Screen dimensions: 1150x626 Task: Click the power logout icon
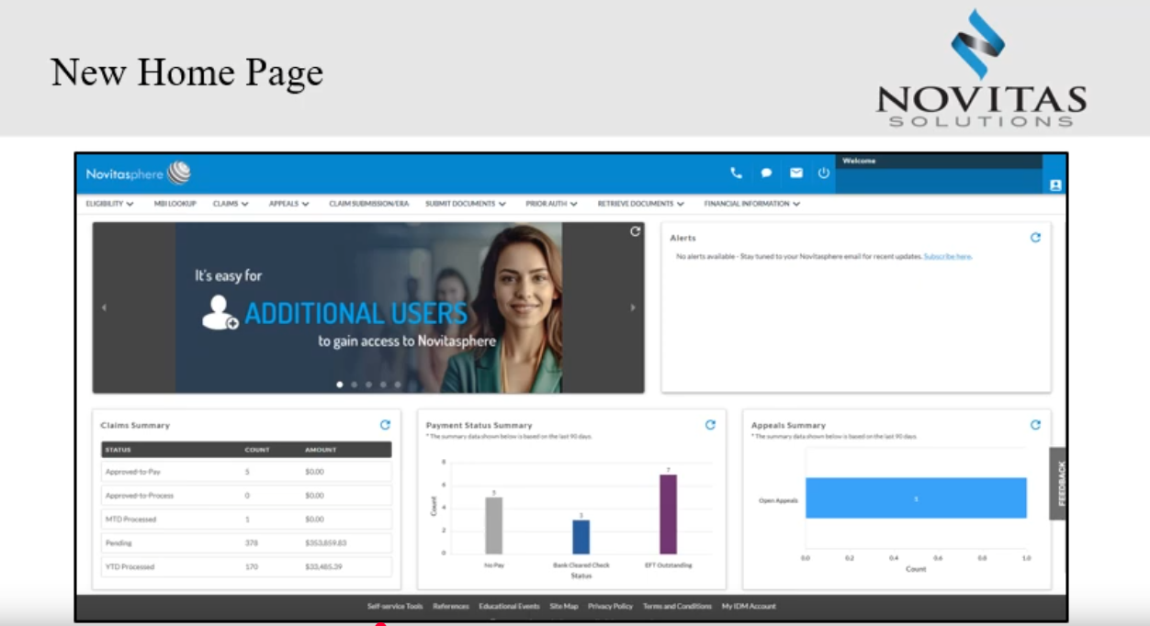[x=824, y=173]
